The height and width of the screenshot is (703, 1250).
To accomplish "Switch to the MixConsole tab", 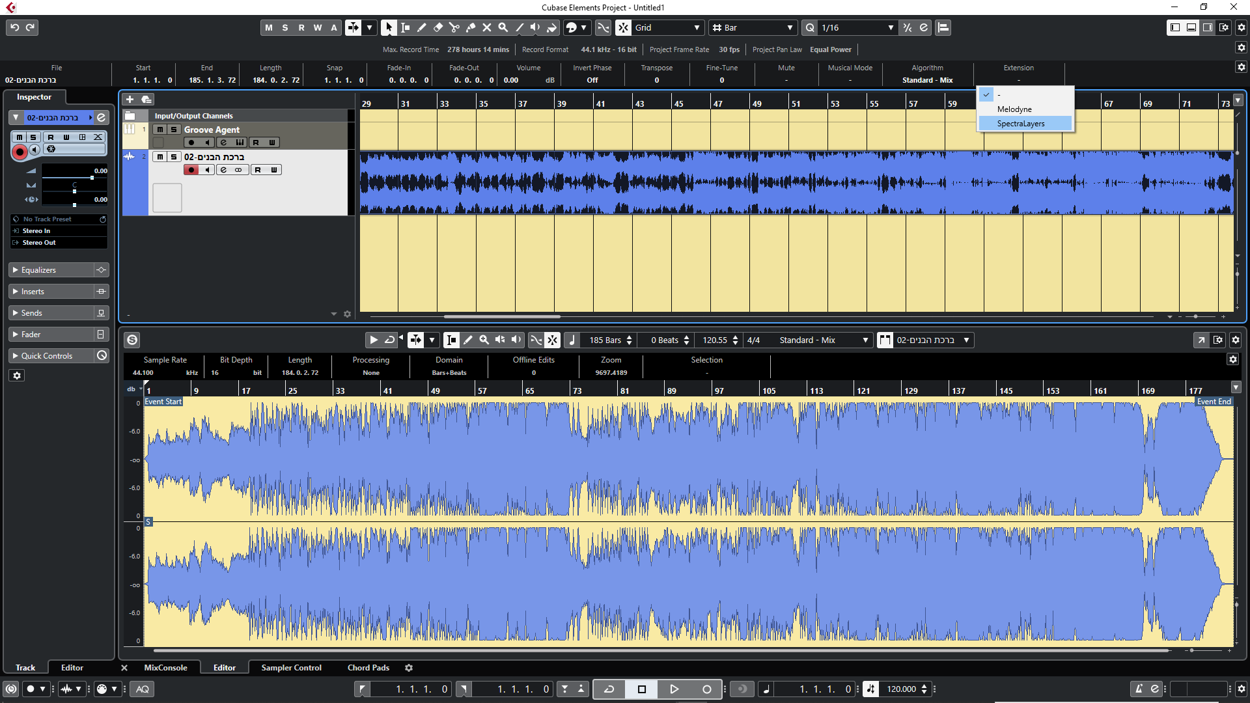I will coord(165,668).
